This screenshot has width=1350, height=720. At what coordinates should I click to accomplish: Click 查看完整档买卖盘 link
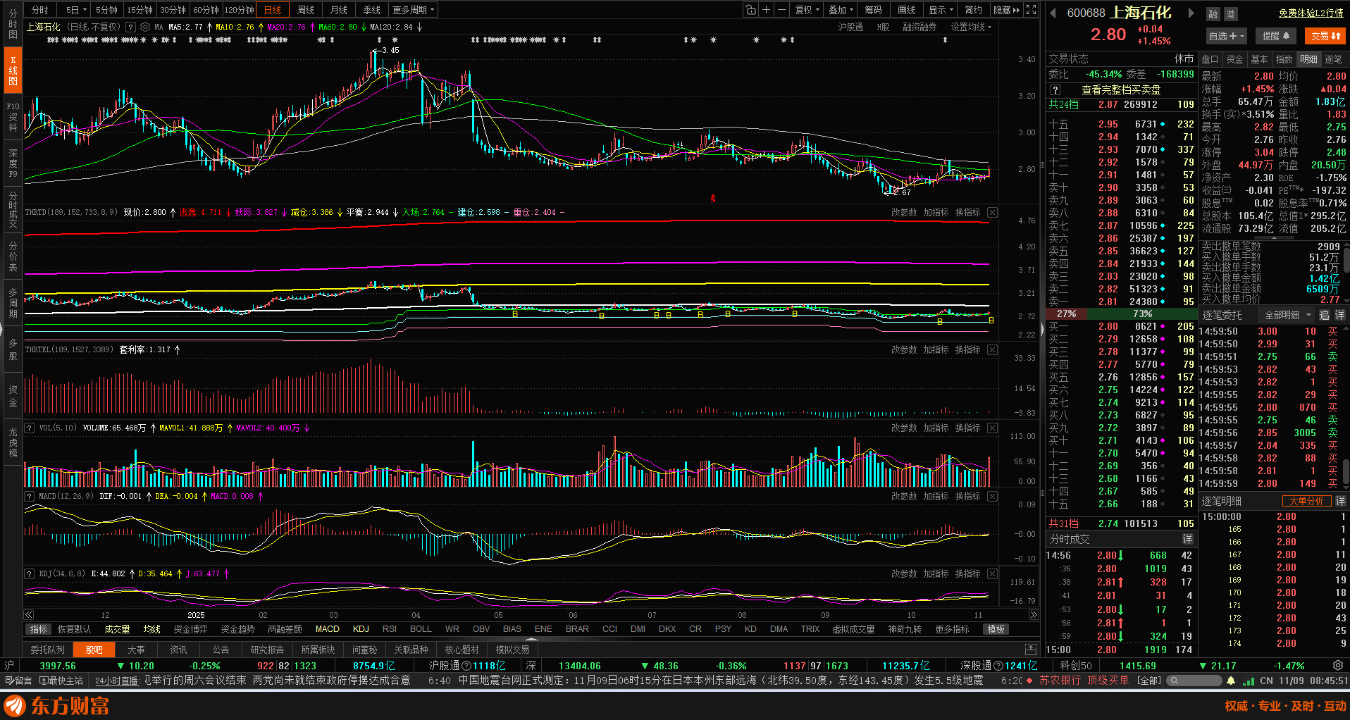point(1121,90)
